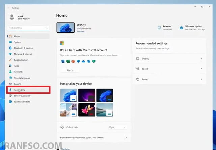
Task: Click the Personalization paintbrush icon
Action: click(x=10, y=60)
